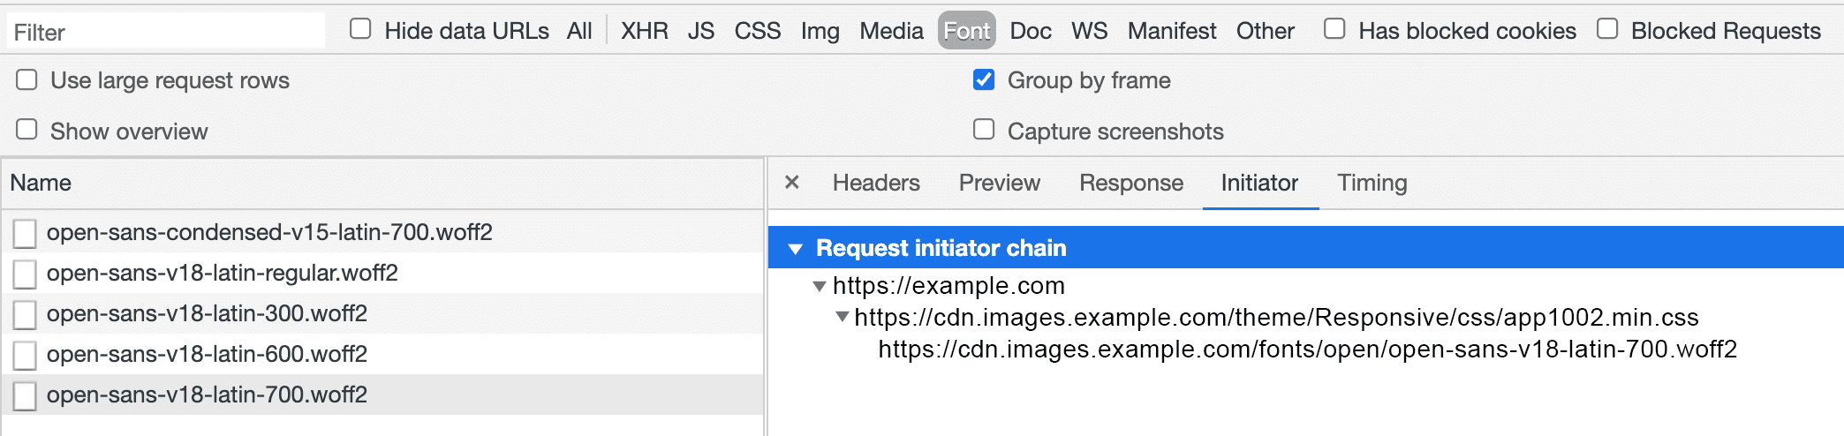Close the request details panel

point(792,183)
